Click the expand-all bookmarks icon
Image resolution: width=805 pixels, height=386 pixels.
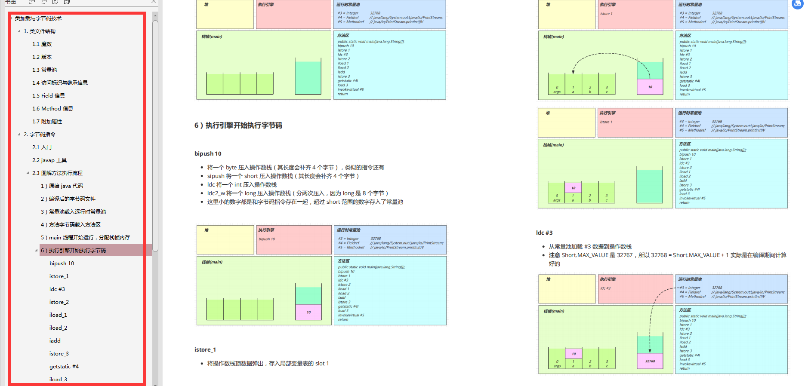coord(32,2)
